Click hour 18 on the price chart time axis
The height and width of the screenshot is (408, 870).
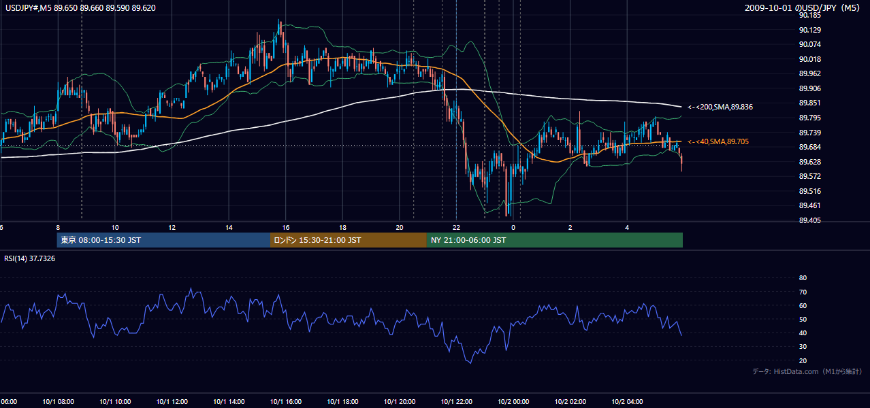(x=342, y=227)
